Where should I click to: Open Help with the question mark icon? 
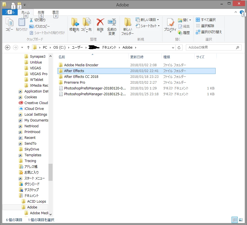pyautogui.click(x=241, y=12)
